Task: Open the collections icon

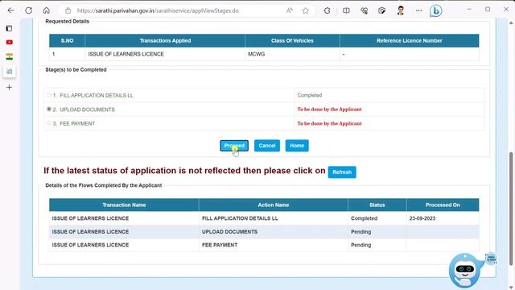Action: 381,10
